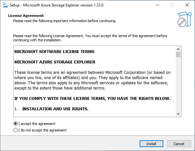Click the license scrollbar down arrow
The width and height of the screenshot is (195, 151).
[178, 114]
